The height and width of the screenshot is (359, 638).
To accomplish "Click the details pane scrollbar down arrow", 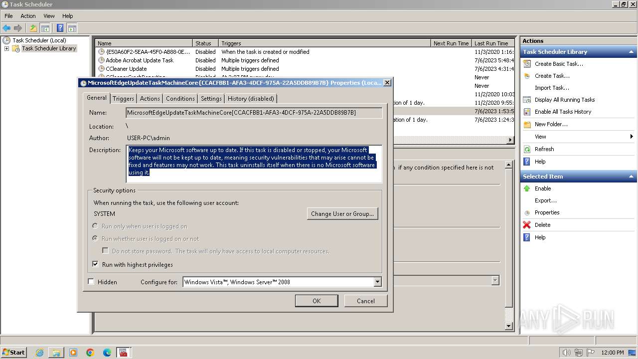I will [x=509, y=326].
